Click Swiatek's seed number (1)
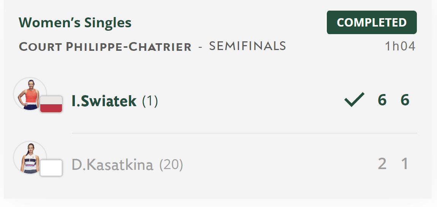Viewport: 437px width, 207px height. pos(150,101)
